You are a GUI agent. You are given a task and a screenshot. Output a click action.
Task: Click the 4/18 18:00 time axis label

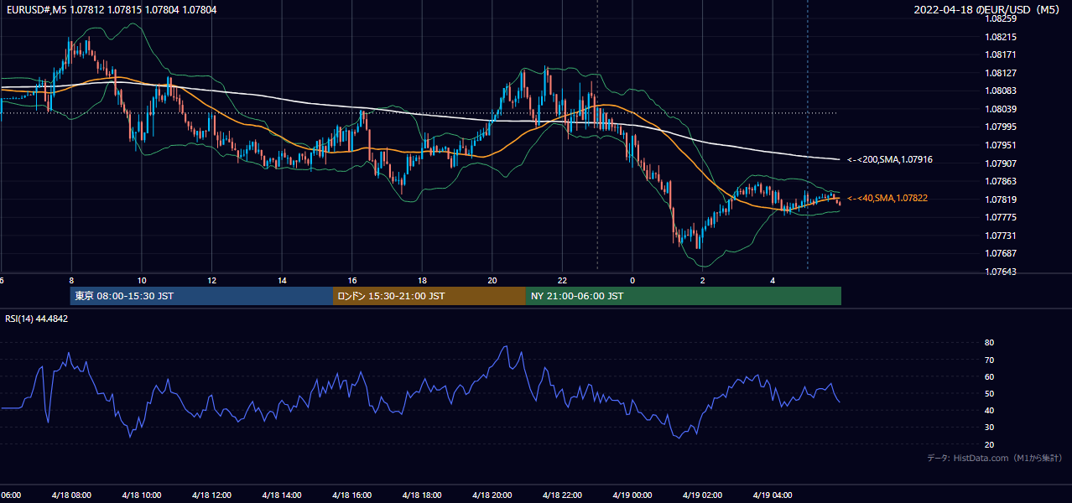[422, 495]
